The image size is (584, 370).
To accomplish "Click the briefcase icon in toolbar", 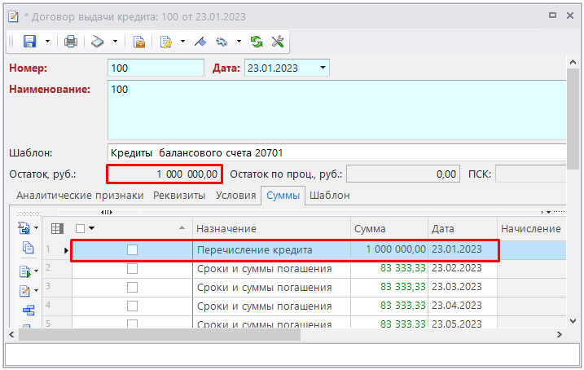I will pos(139,42).
